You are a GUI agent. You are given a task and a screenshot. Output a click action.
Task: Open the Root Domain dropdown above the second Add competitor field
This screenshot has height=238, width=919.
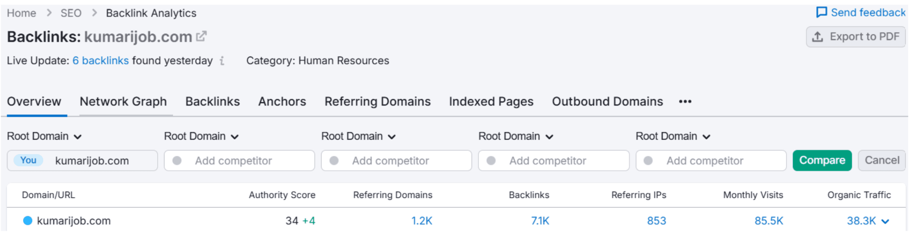pos(359,136)
